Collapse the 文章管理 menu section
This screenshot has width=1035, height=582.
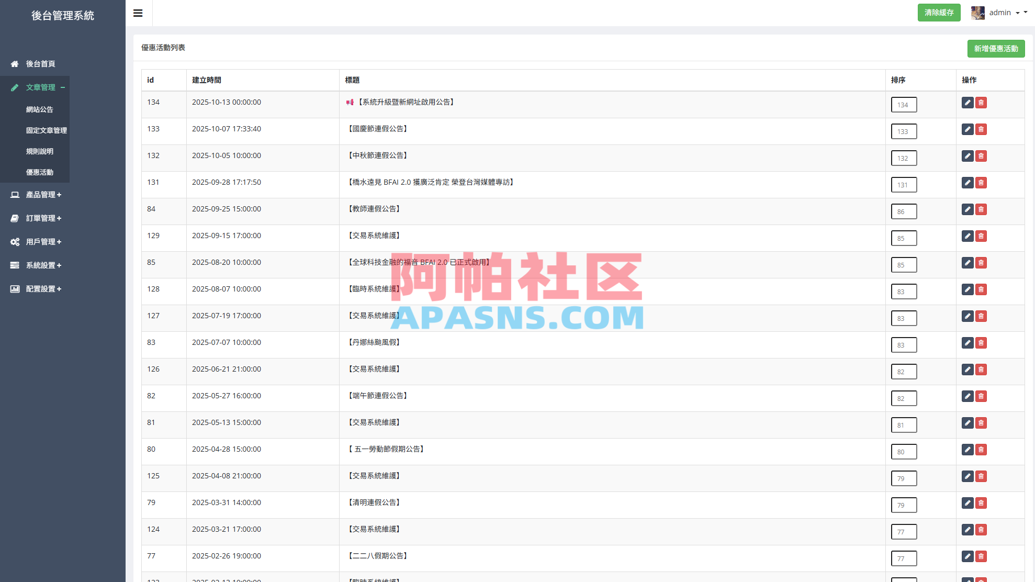41,87
